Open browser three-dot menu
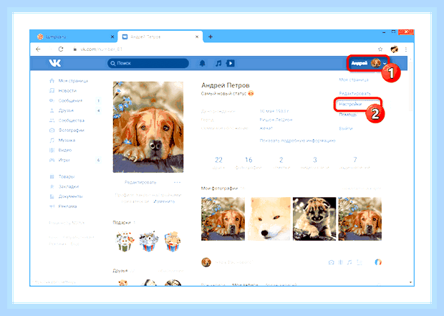This screenshot has height=316, width=444. [x=406, y=49]
